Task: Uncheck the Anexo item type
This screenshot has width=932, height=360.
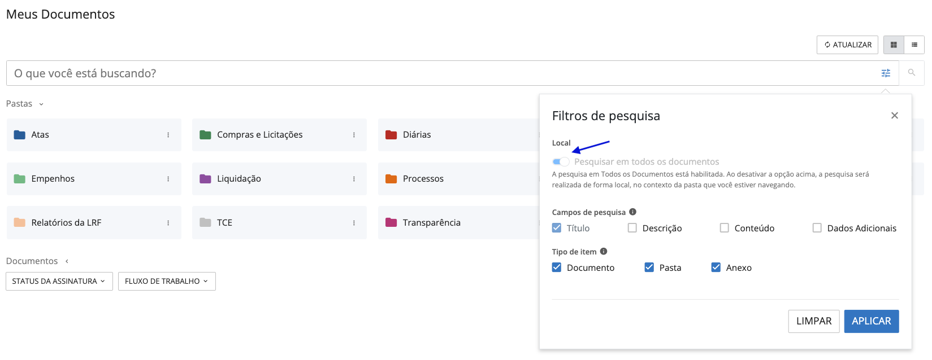Action: [716, 267]
